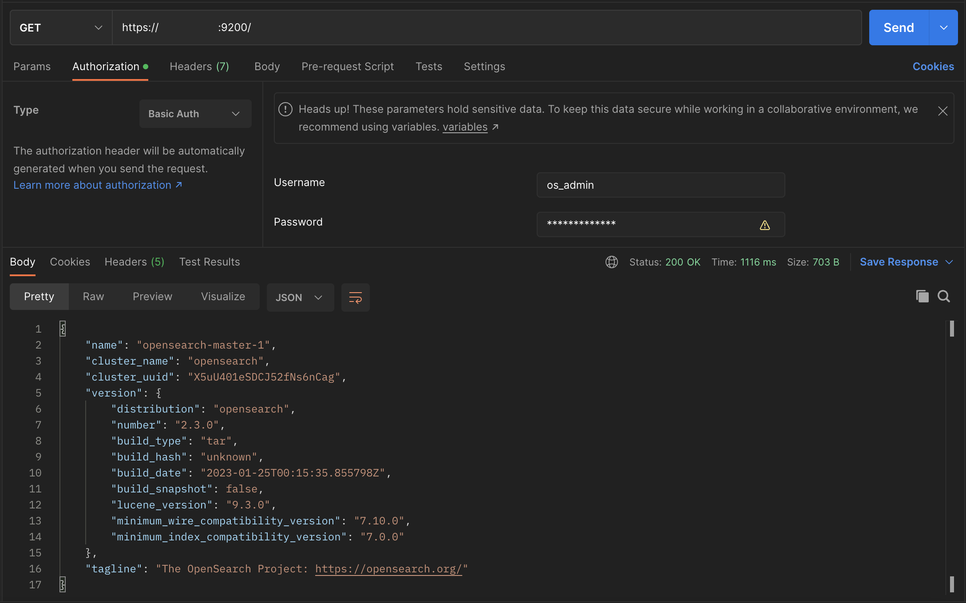Click the wrap text icon in response
This screenshot has width=966, height=603.
(355, 298)
